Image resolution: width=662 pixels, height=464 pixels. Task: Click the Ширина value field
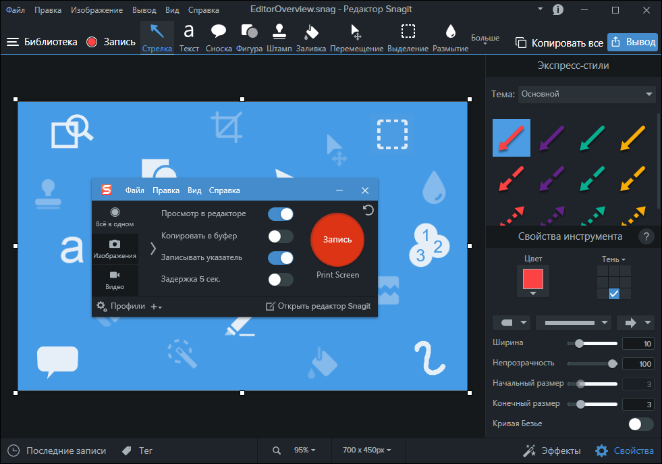[x=638, y=344]
